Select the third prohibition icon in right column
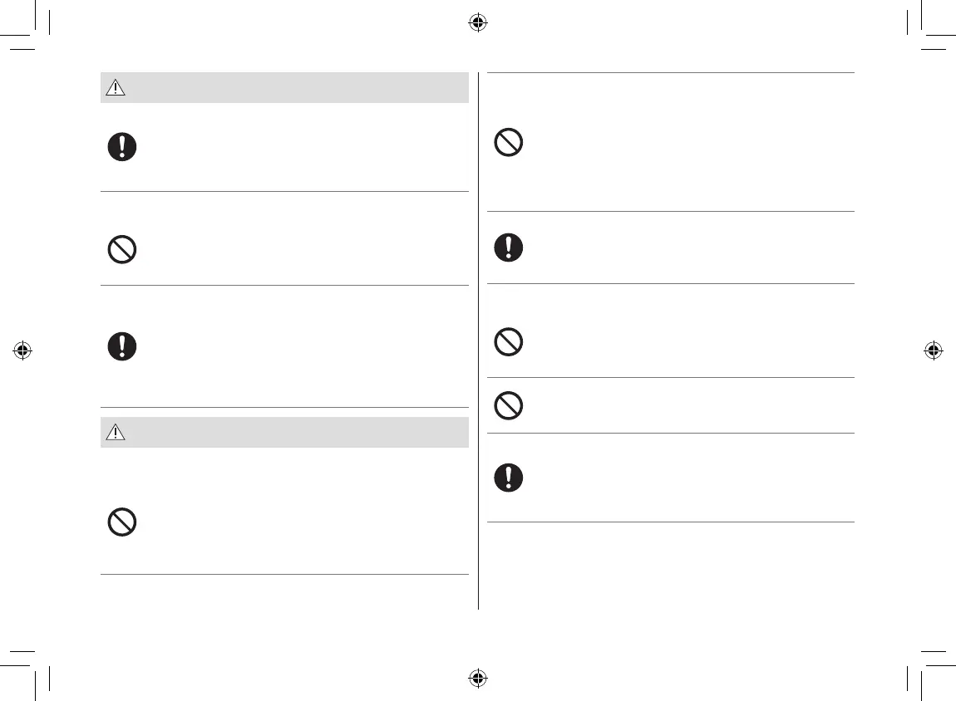The height and width of the screenshot is (701, 956). 509,405
